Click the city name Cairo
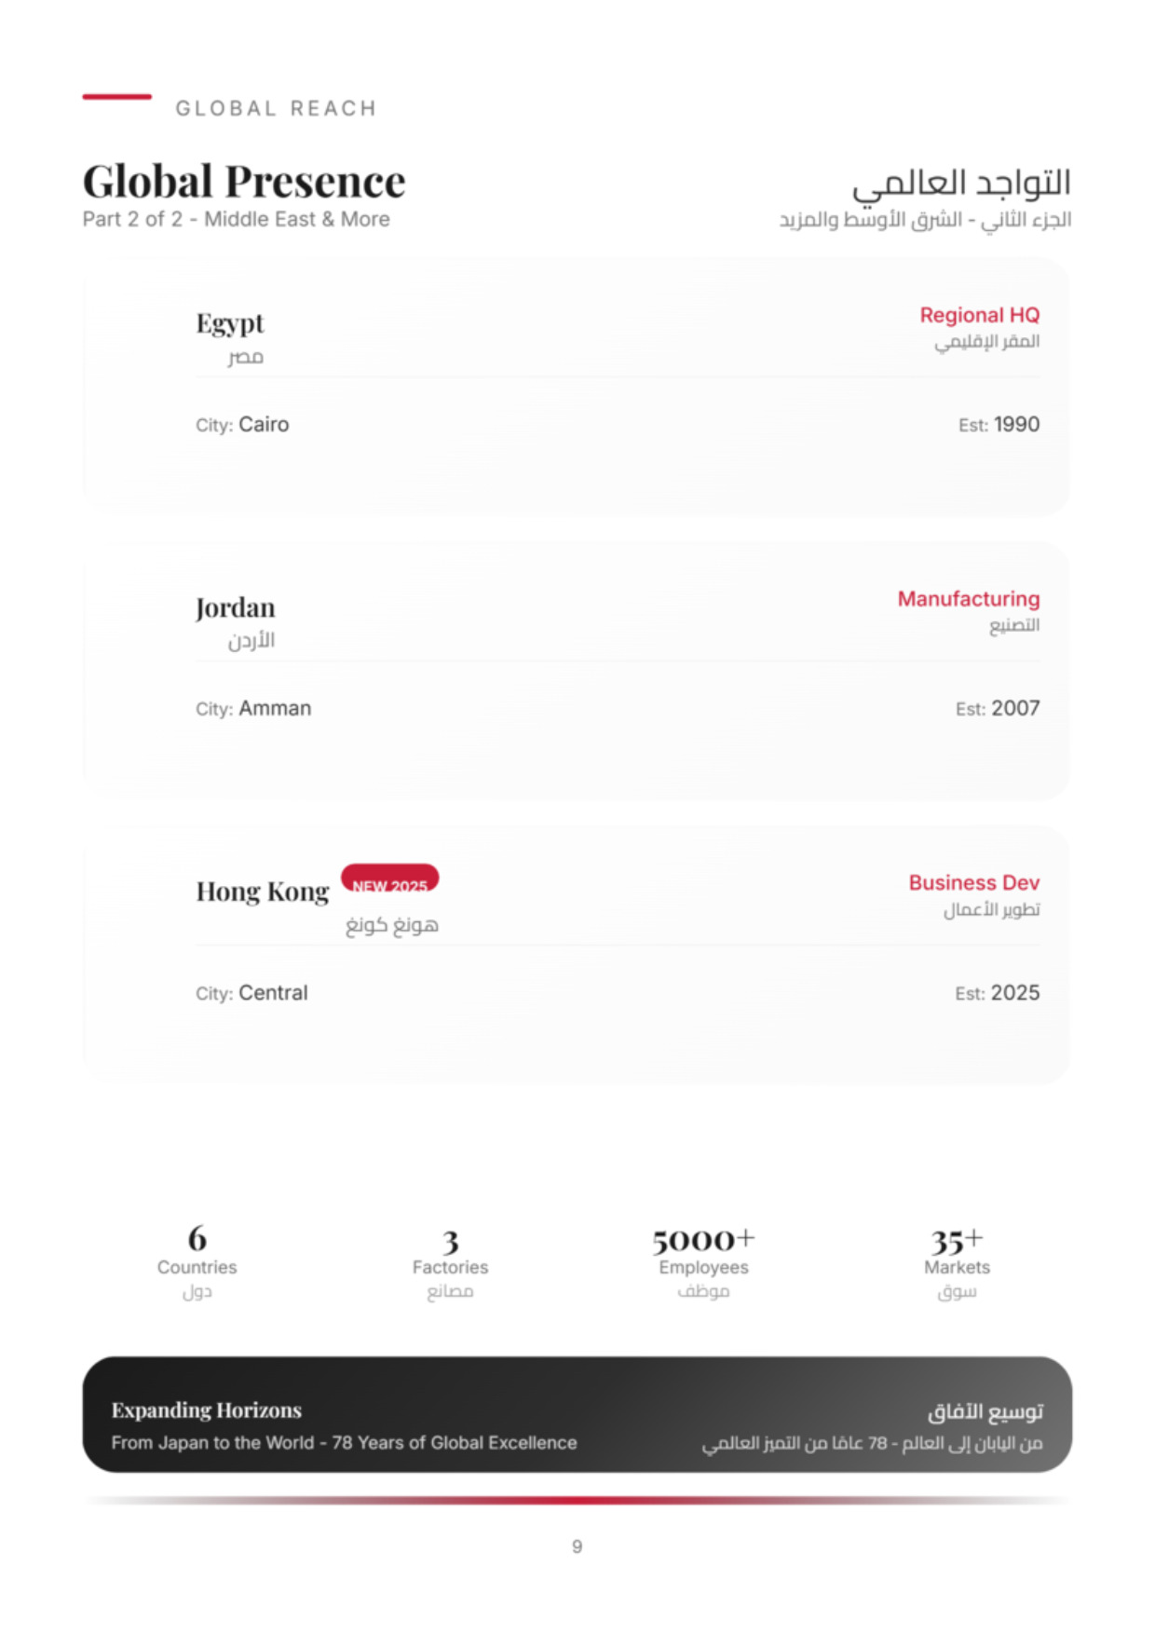This screenshot has width=1155, height=1634. coord(264,425)
